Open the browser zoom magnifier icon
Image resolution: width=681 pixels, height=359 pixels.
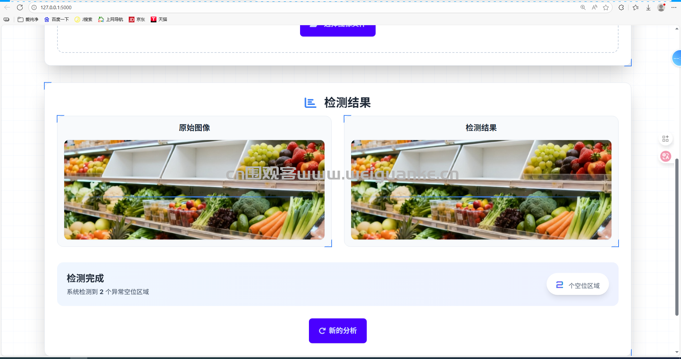coord(583,7)
